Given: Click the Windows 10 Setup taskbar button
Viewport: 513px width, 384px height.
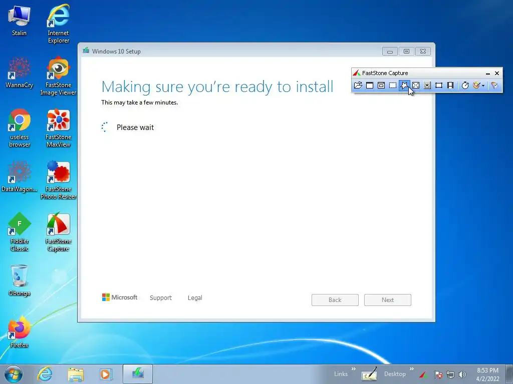Looking at the screenshot, I should click(x=138, y=374).
